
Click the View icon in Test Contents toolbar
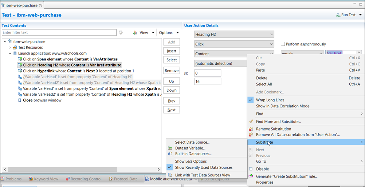point(135,33)
